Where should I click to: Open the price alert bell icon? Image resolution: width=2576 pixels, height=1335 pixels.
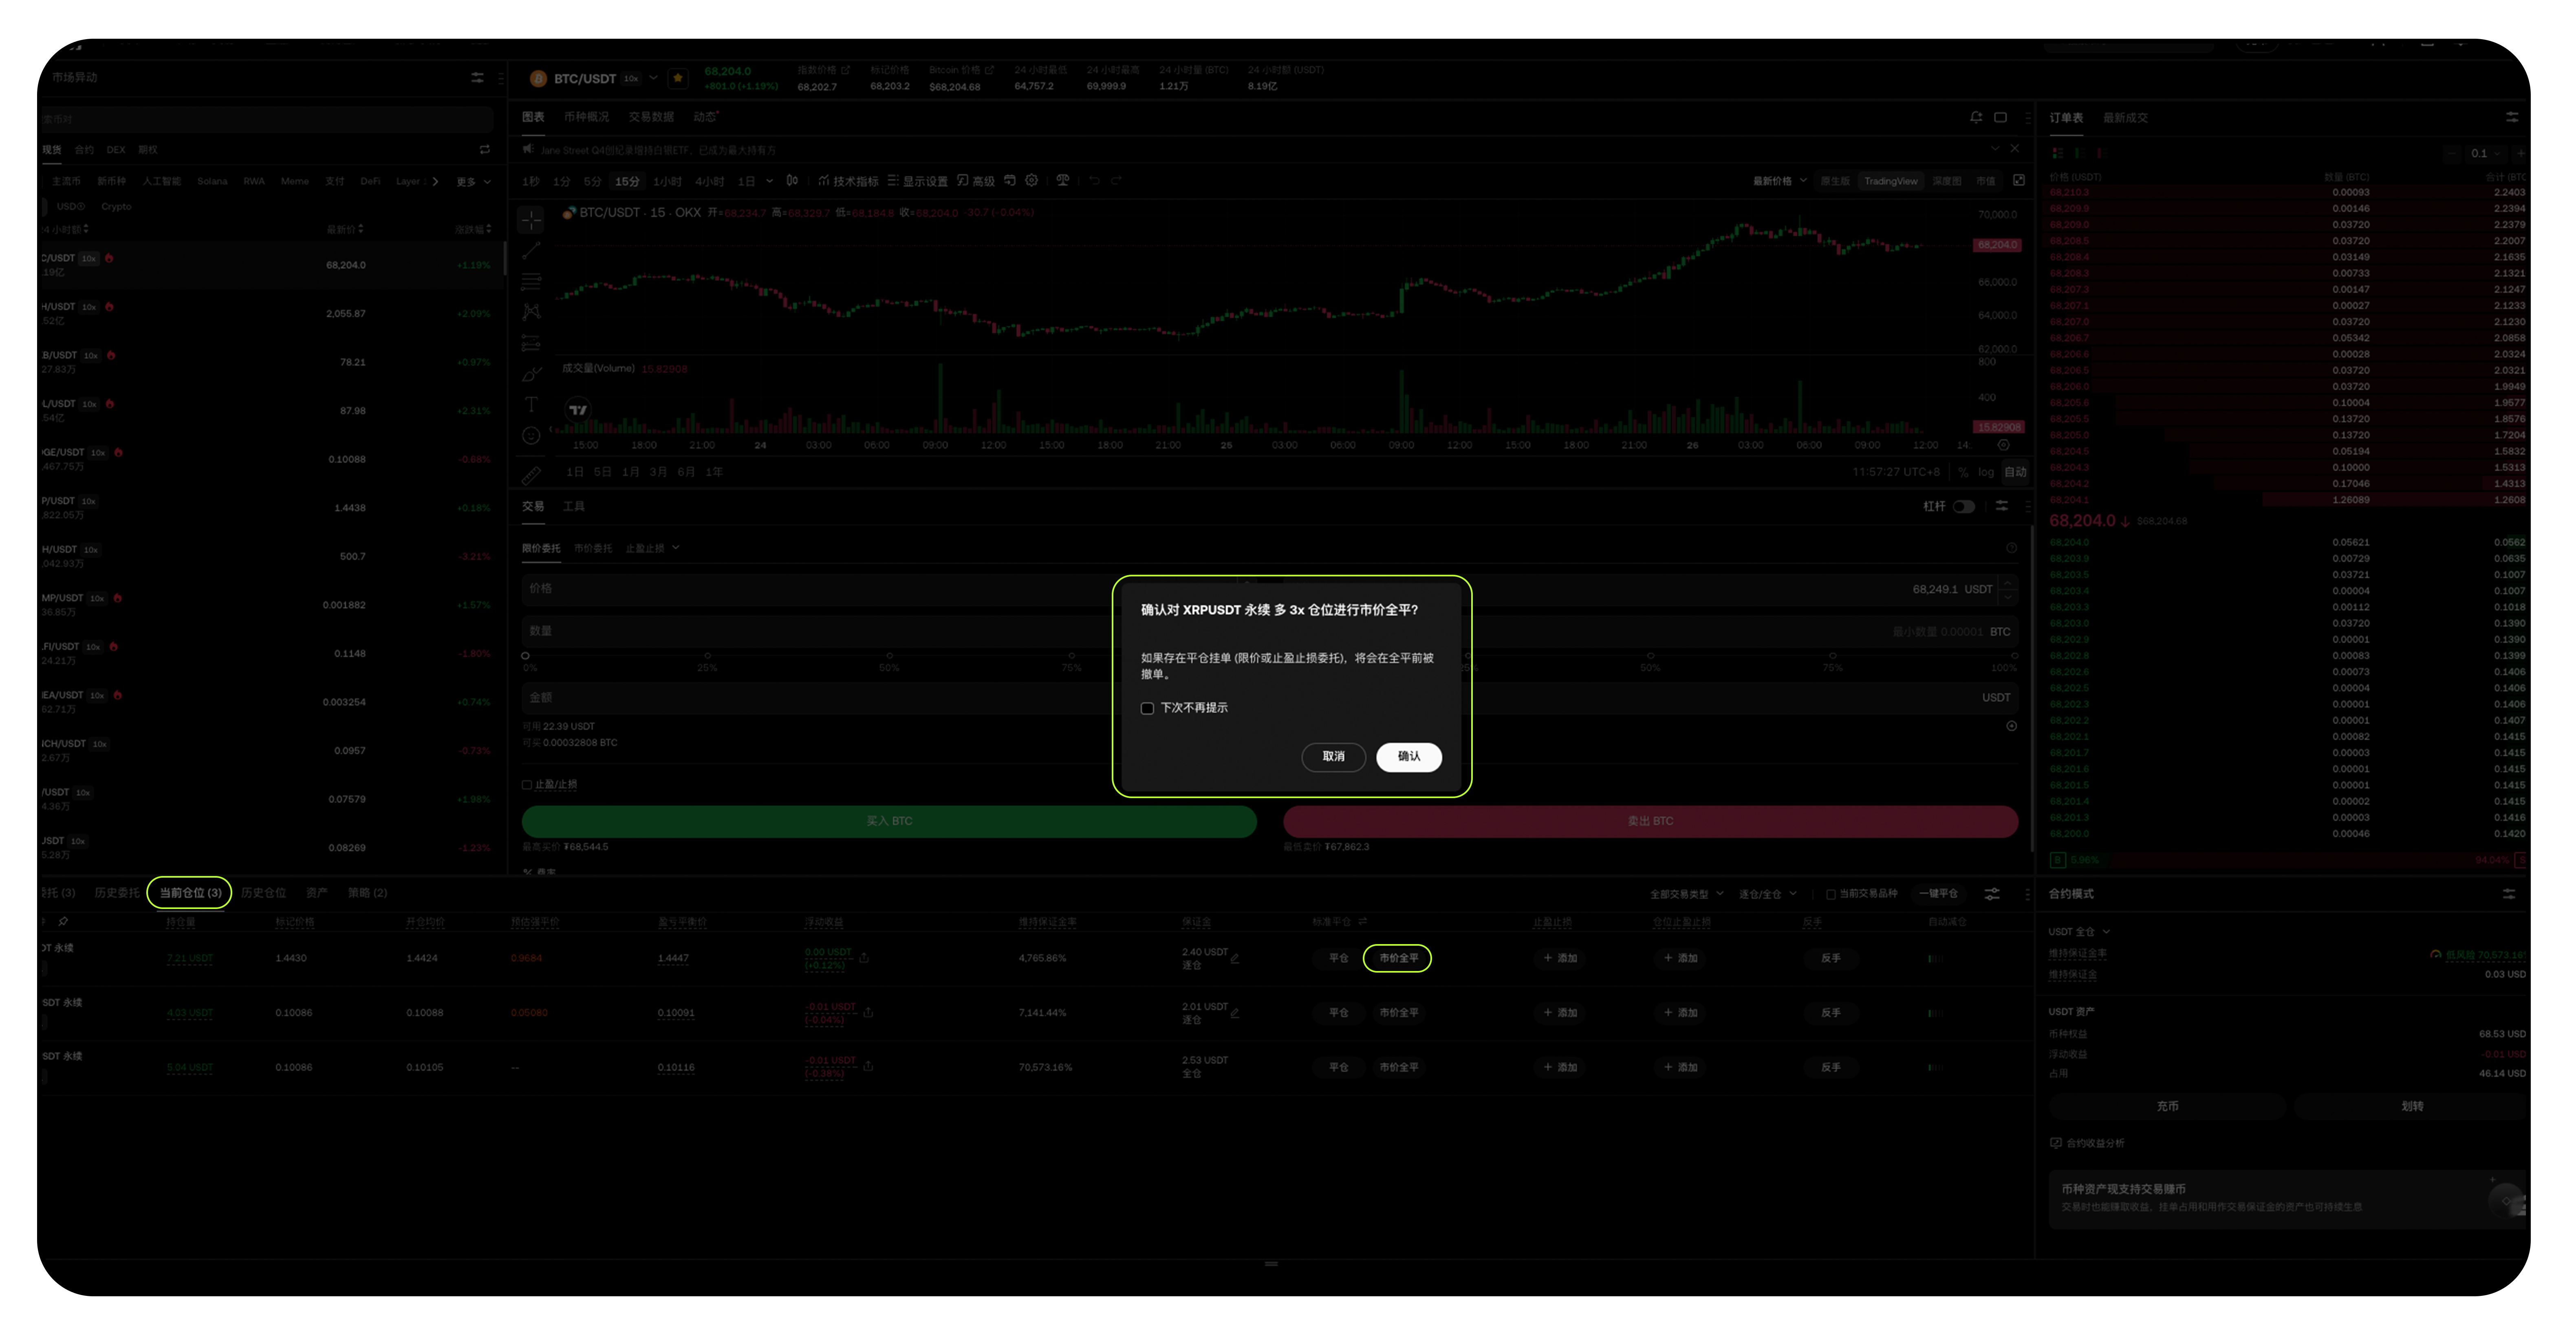pos(1976,117)
